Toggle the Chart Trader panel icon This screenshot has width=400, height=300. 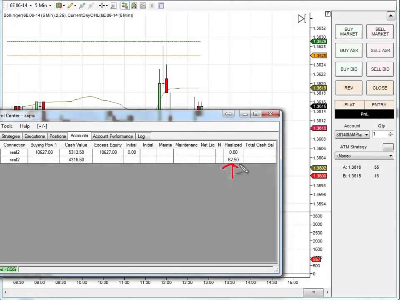(x=125, y=5)
